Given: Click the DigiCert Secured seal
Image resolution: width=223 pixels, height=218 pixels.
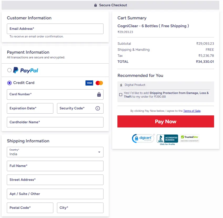Looking at the screenshot, I should [x=143, y=138].
